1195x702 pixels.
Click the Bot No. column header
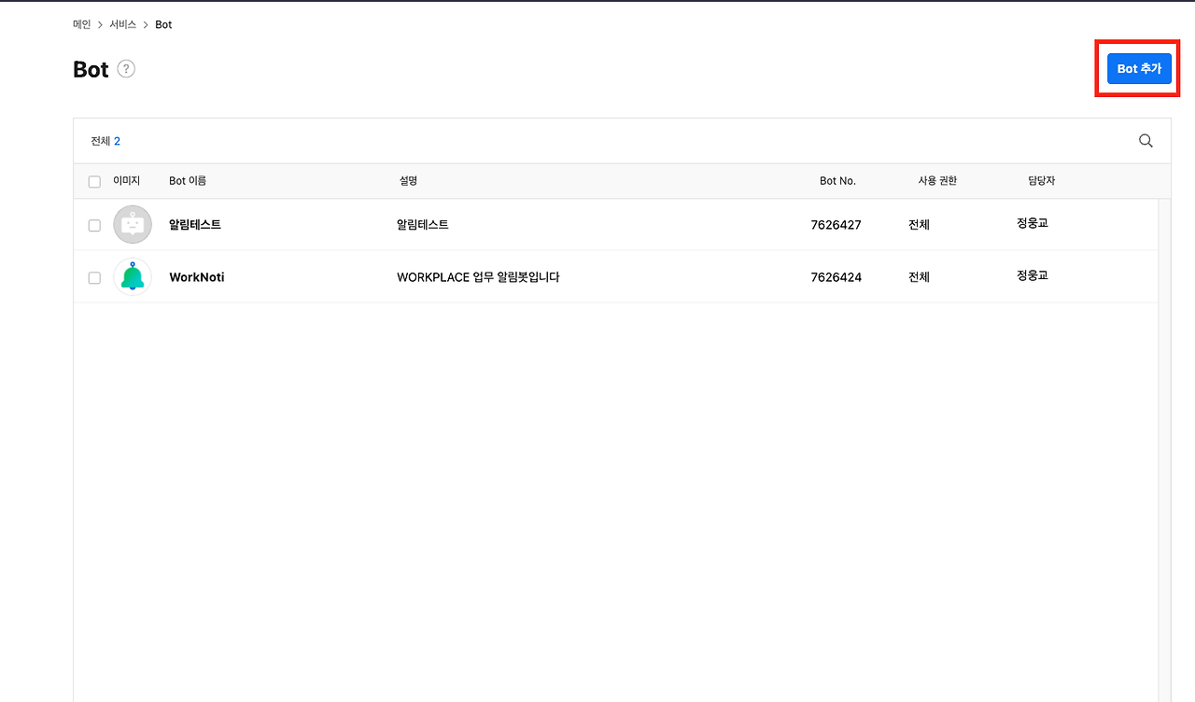point(837,181)
